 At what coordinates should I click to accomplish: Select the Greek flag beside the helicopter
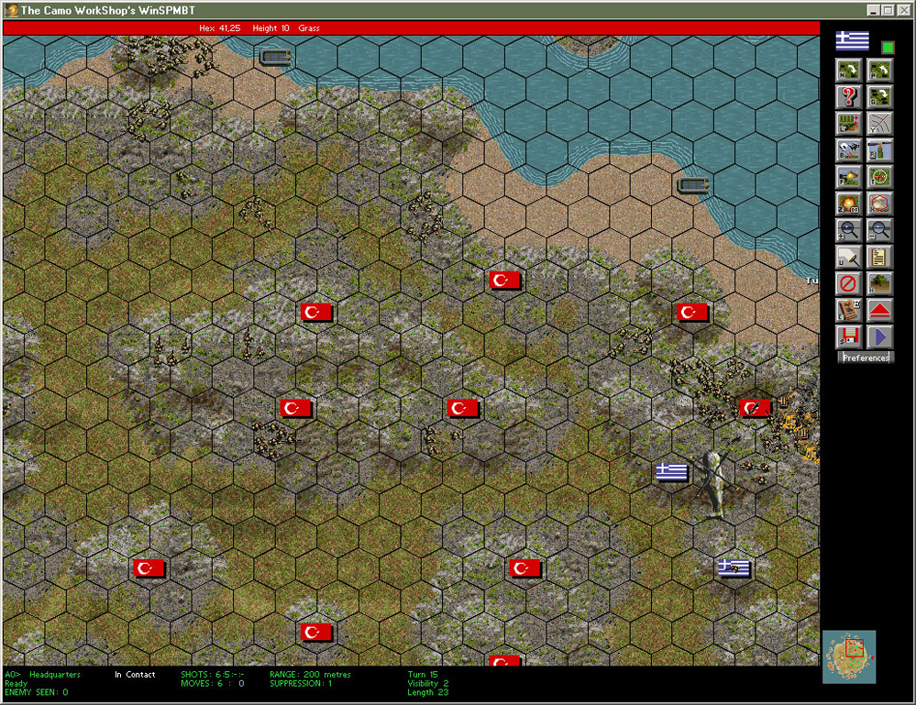[671, 471]
